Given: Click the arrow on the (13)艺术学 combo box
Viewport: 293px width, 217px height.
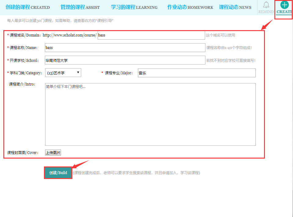Looking at the screenshot, I should [78, 72].
